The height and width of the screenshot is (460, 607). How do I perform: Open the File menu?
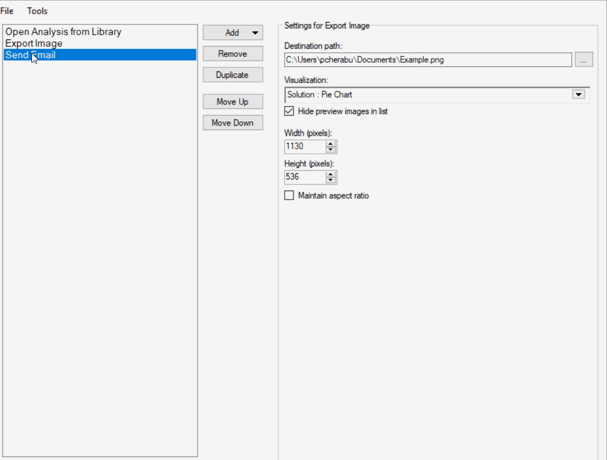(x=7, y=11)
